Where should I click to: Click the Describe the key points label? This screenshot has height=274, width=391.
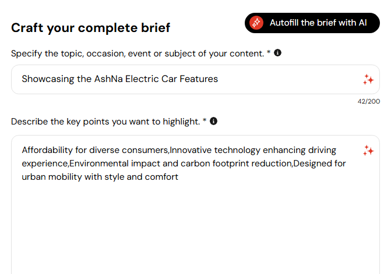click(x=105, y=122)
